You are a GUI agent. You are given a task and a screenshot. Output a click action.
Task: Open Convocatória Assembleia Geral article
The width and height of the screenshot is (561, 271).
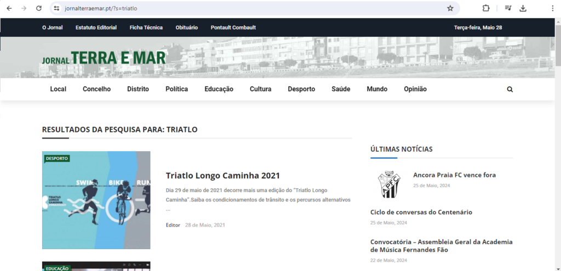[442, 246]
